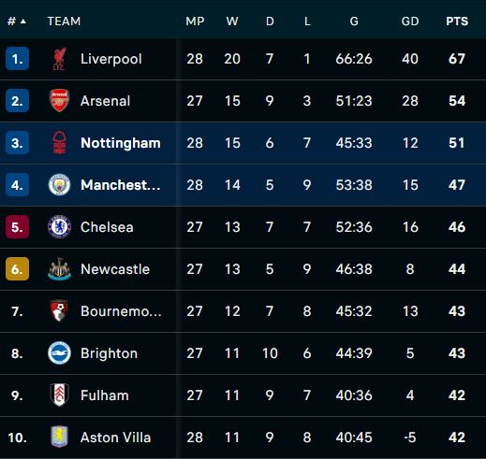Click the Brighton seagull crest
Screen dimensions: 486x459
point(59,353)
